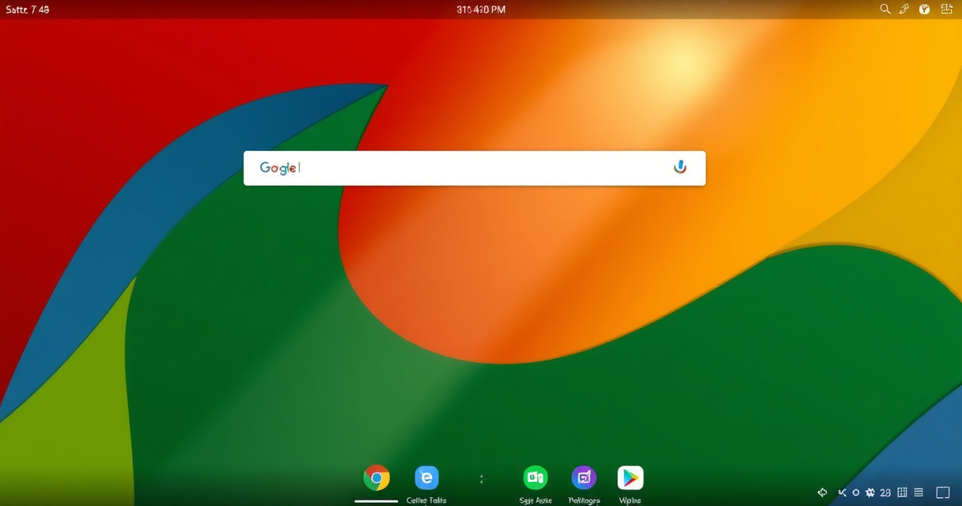Click the rightmost icon in top bar
This screenshot has height=506, width=962.
click(x=946, y=9)
